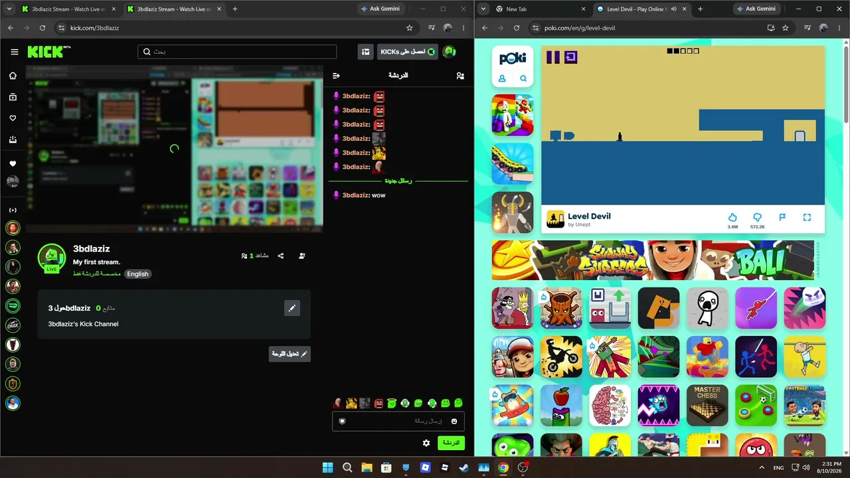The image size is (850, 478).
Task: Open a new tab in the Kick window
Action: click(234, 9)
